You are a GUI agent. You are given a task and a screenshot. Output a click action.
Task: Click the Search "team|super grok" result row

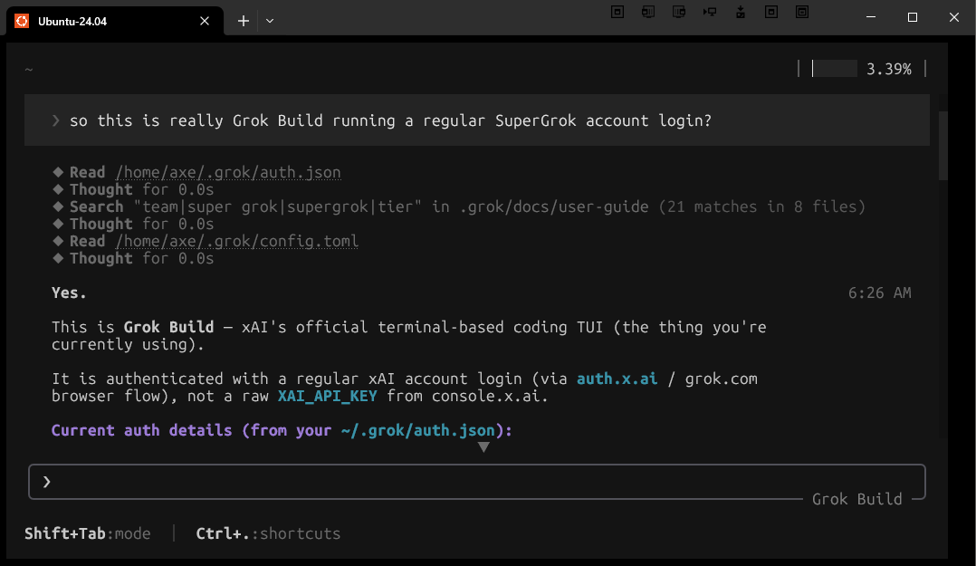459,206
